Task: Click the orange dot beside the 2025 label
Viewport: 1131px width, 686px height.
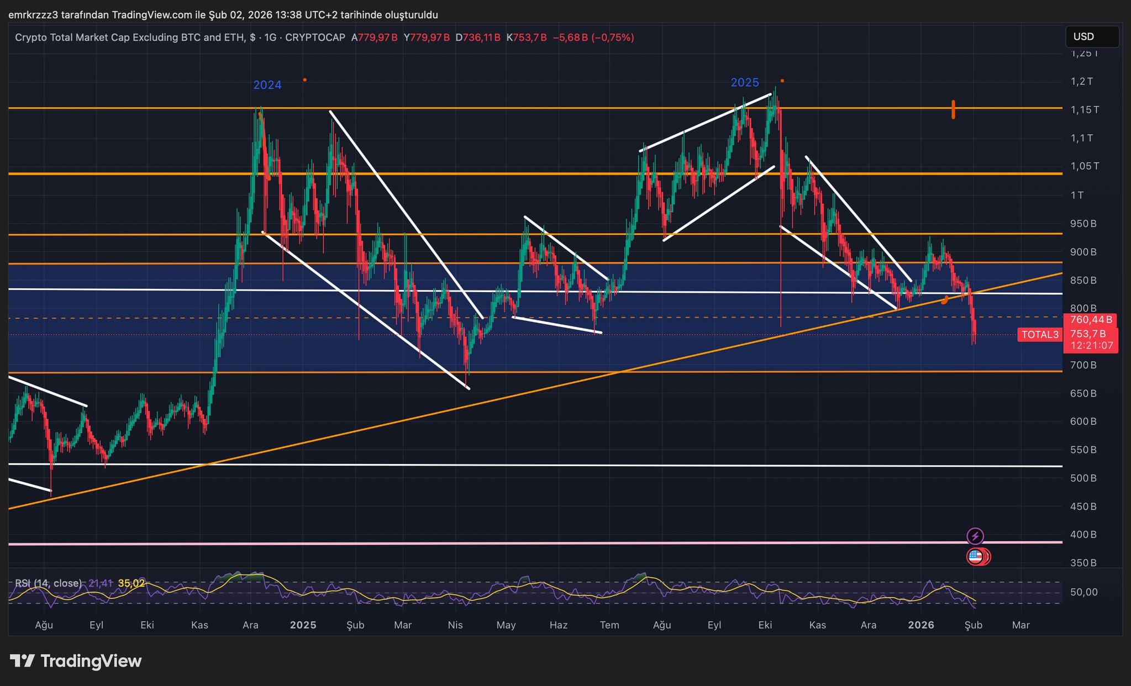Action: [x=782, y=81]
